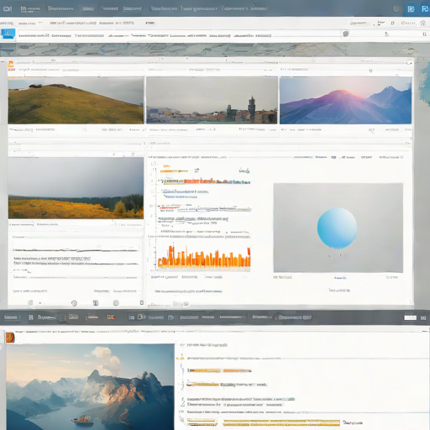The image size is (430, 430).
Task: Open the town skyline with tower thumbnail
Action: (x=212, y=101)
